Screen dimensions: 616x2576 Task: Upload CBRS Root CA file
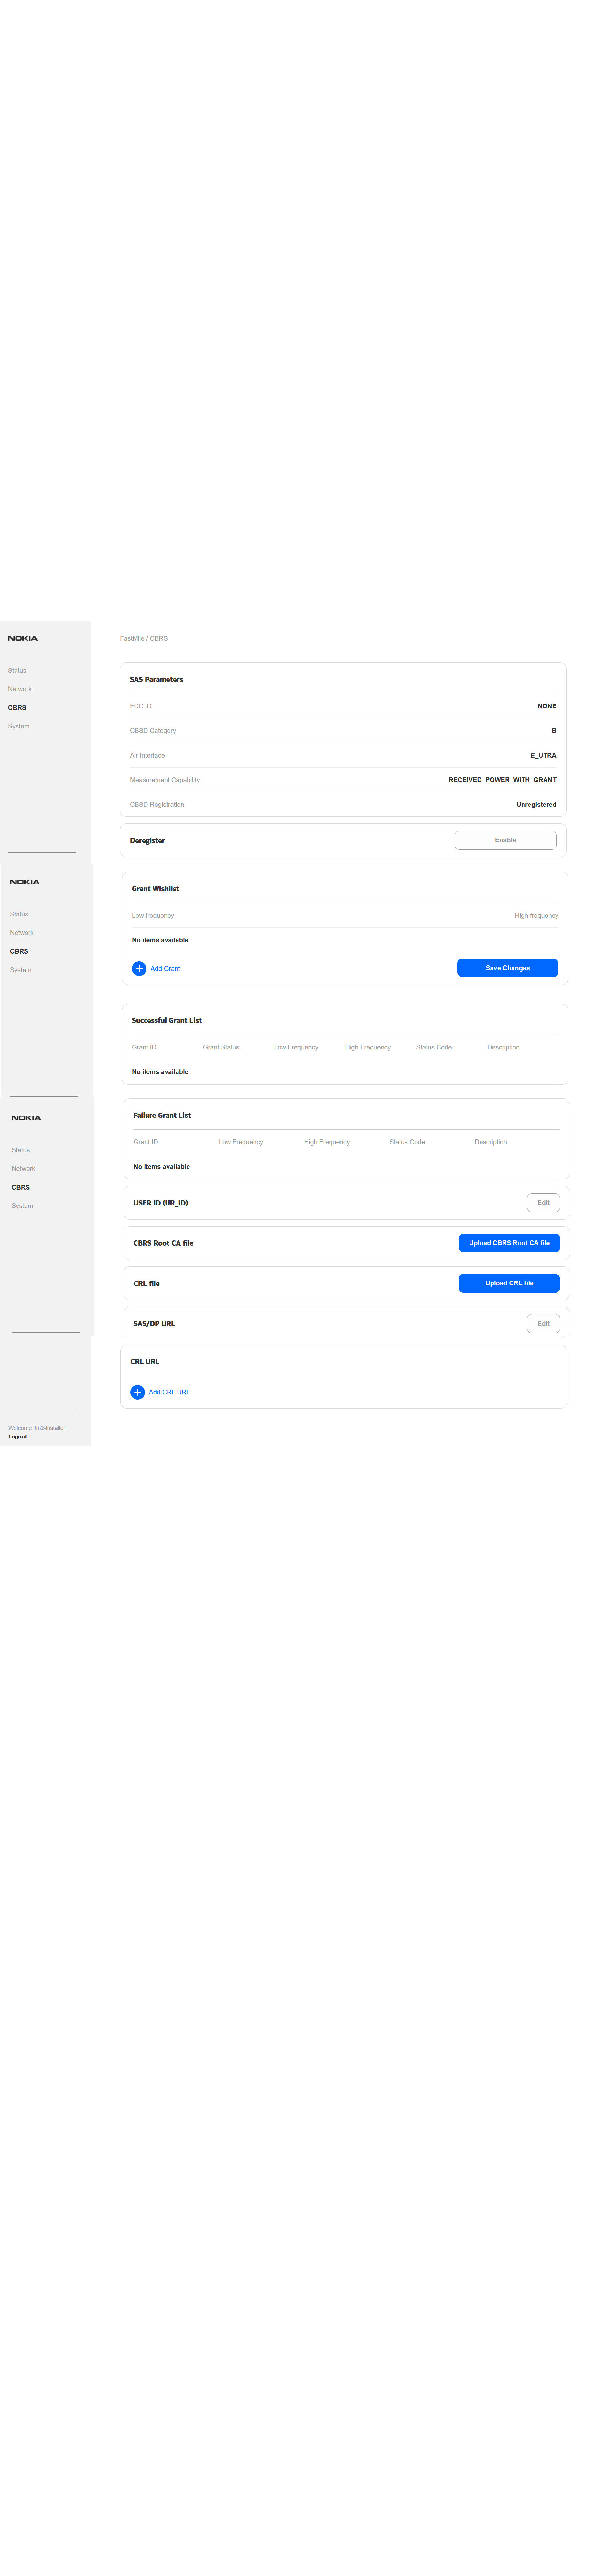[509, 1243]
